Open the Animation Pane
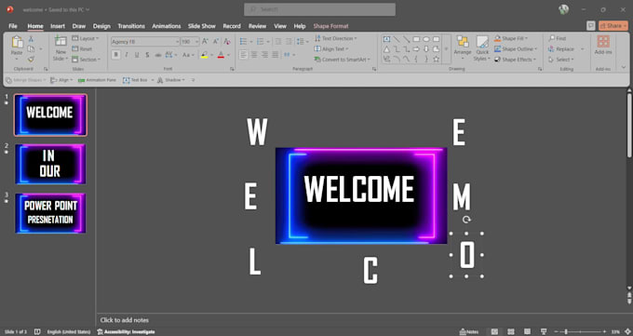The height and width of the screenshot is (336, 633). [x=98, y=80]
